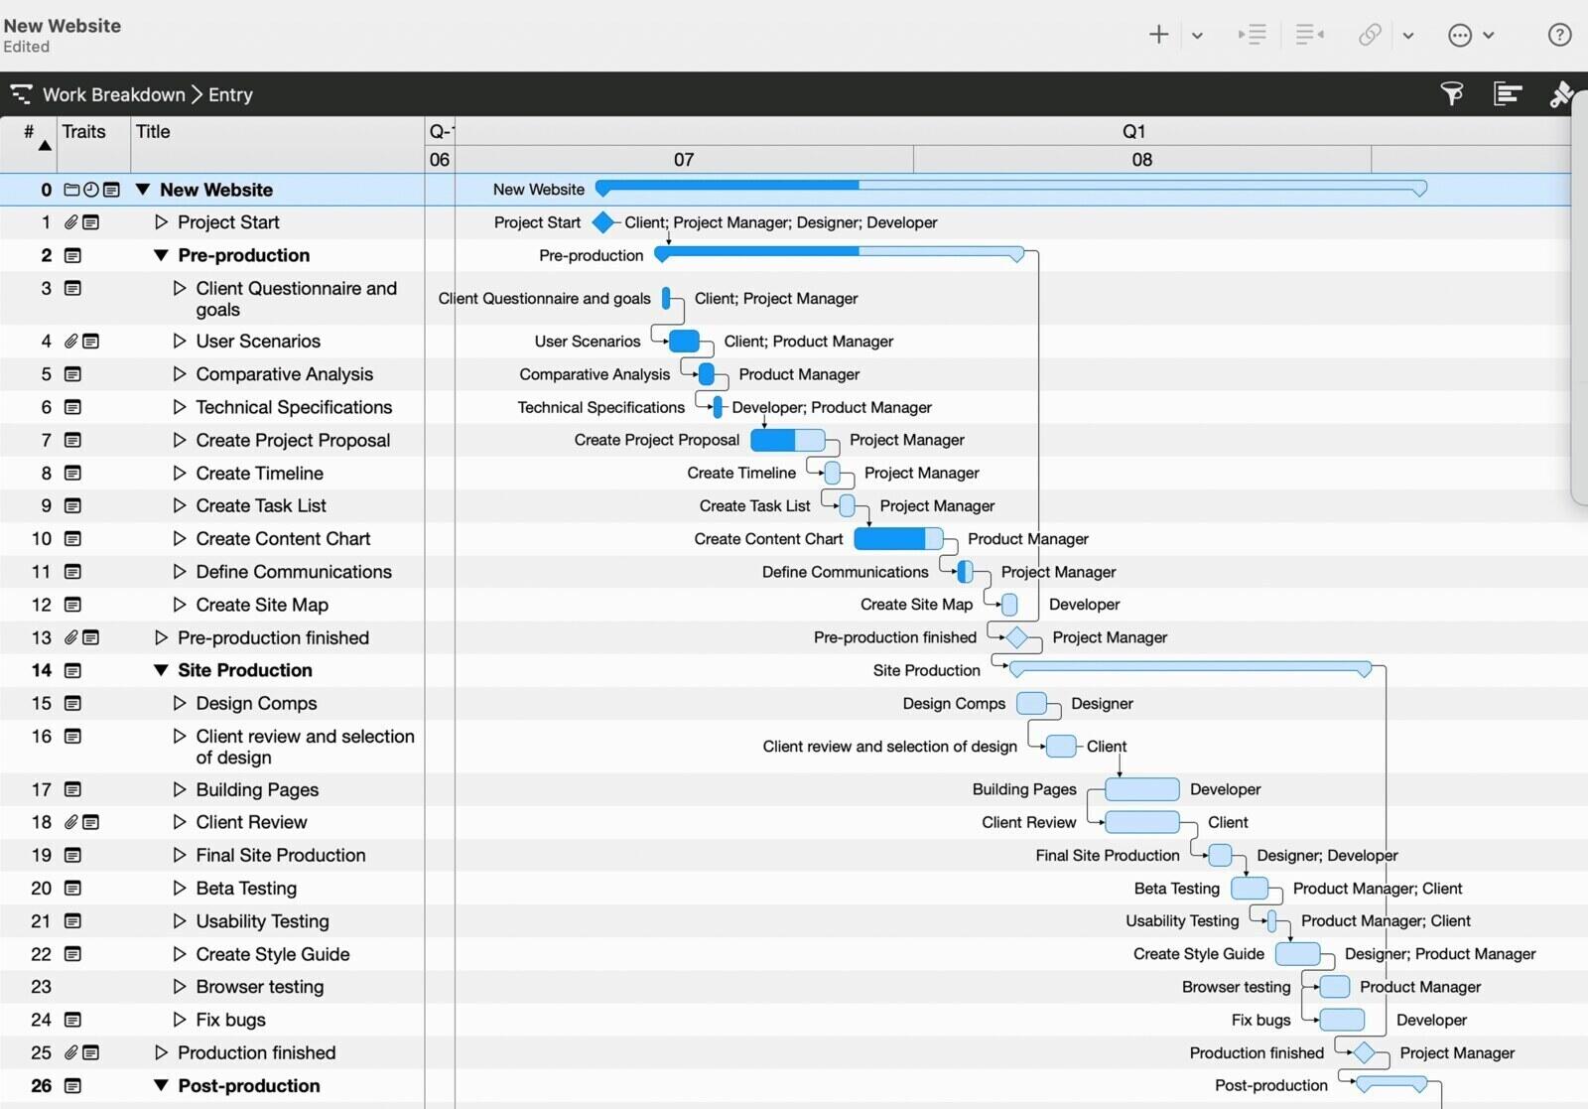Select the Building Pages Gantt bar
1588x1109 pixels.
1142,789
